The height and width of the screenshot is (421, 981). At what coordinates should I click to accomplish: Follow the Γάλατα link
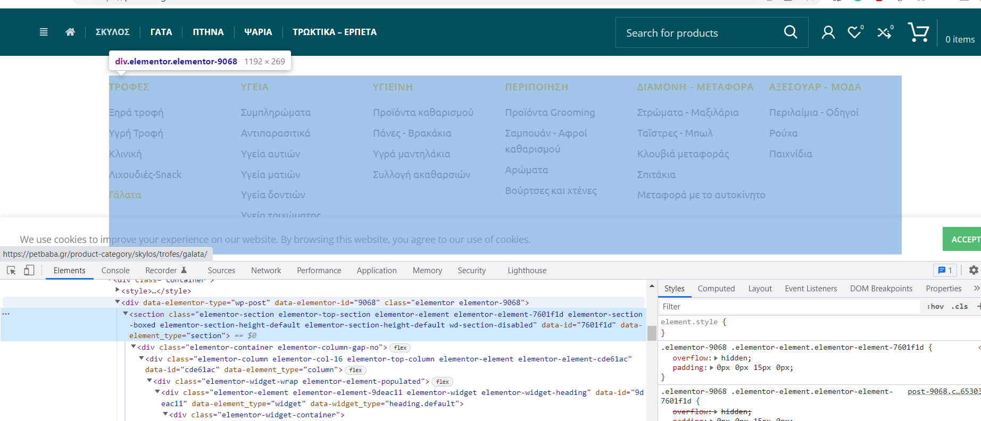click(x=125, y=195)
